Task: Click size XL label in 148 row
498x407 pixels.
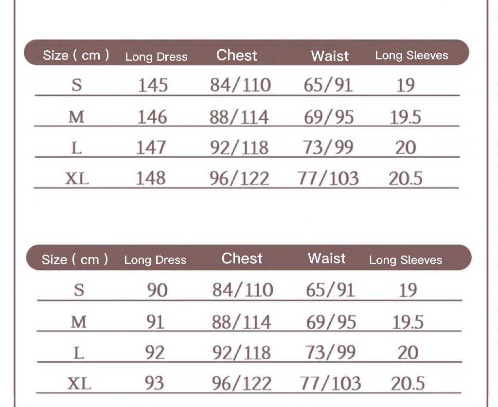Action: tap(77, 178)
